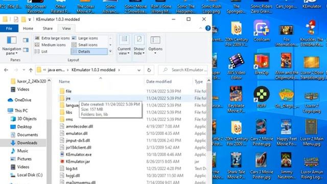Viewport: 327px width, 184px height.
Task: Select OneDrive in navigation pane
Action: 19,100
